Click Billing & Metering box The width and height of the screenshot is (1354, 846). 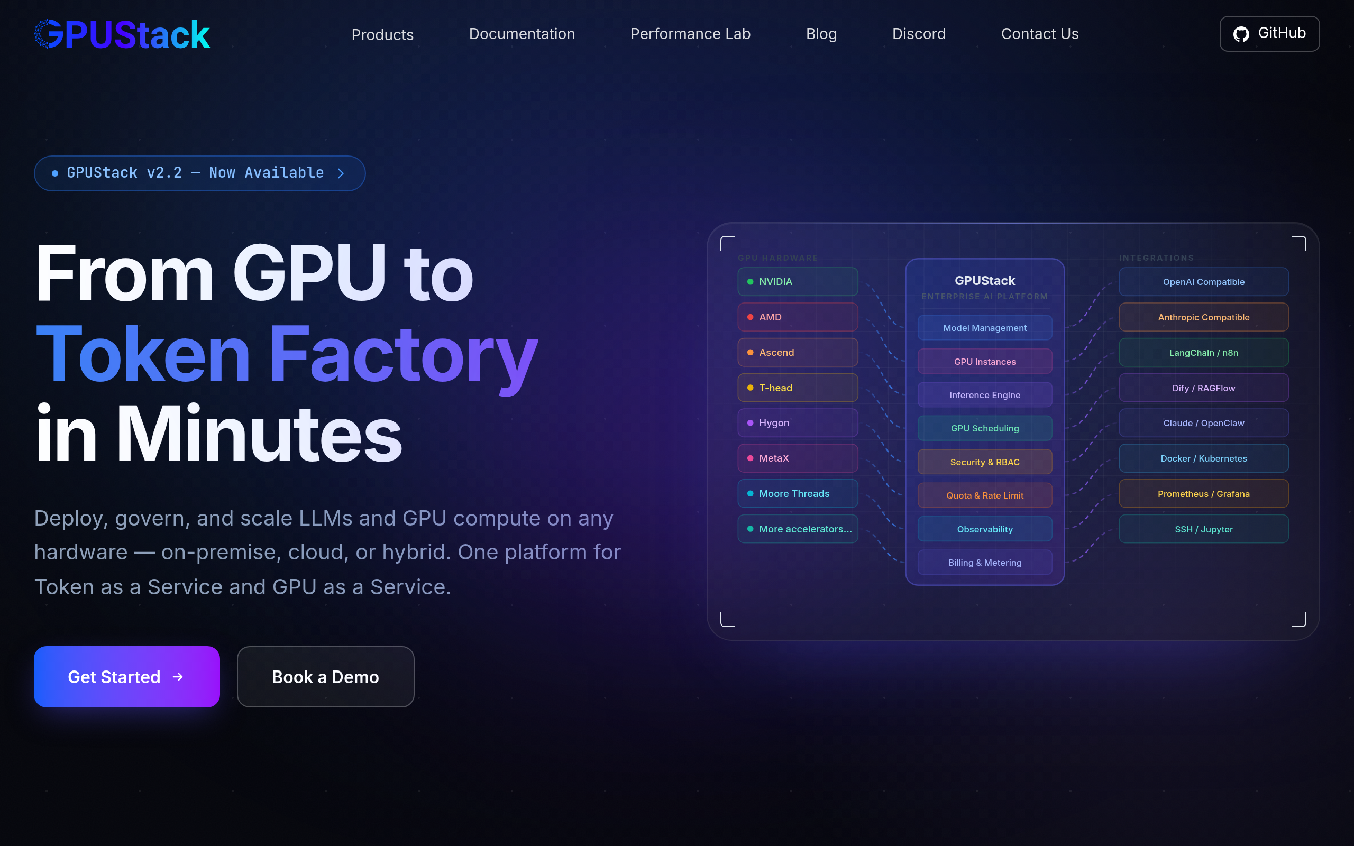pos(985,562)
